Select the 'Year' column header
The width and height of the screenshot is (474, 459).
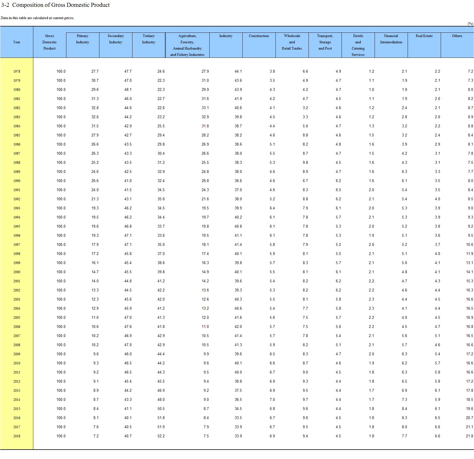[x=17, y=42]
